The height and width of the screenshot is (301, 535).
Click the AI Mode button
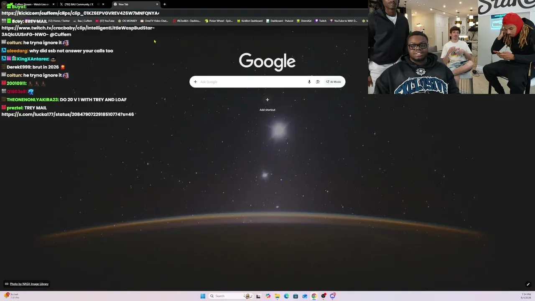(x=334, y=82)
